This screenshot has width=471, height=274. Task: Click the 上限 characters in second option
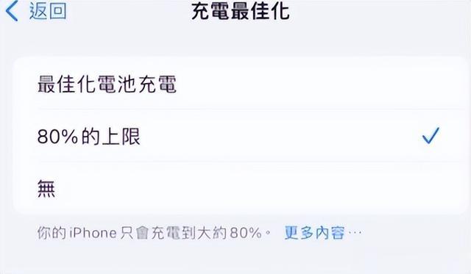point(121,136)
